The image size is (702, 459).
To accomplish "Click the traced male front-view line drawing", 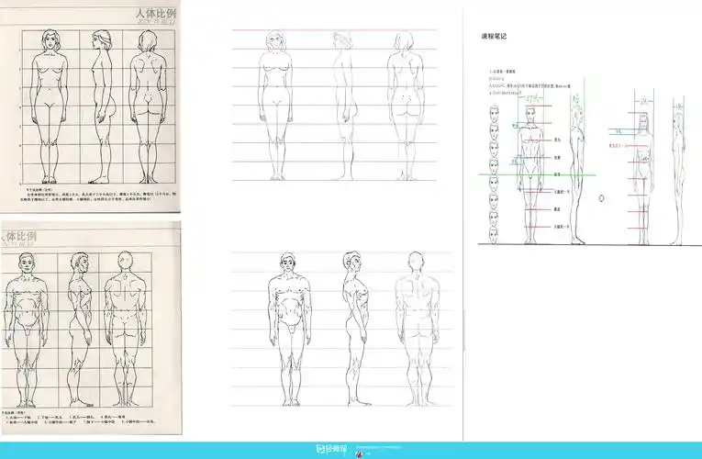I will click(290, 330).
